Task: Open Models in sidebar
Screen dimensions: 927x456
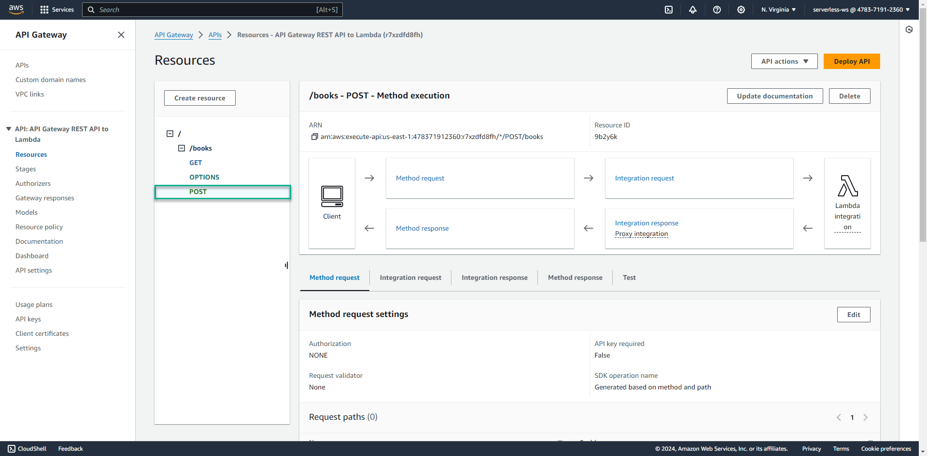Action: tap(27, 212)
